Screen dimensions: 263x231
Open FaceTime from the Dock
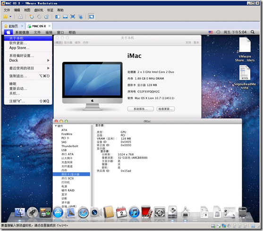(x=96, y=213)
